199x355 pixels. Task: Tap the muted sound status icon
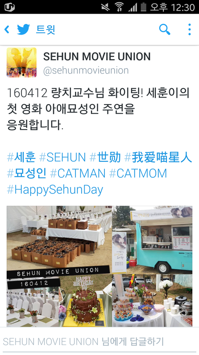click(x=106, y=7)
